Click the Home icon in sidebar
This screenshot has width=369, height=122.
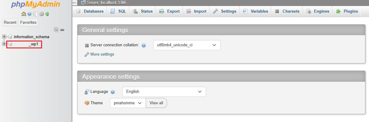tap(23, 14)
